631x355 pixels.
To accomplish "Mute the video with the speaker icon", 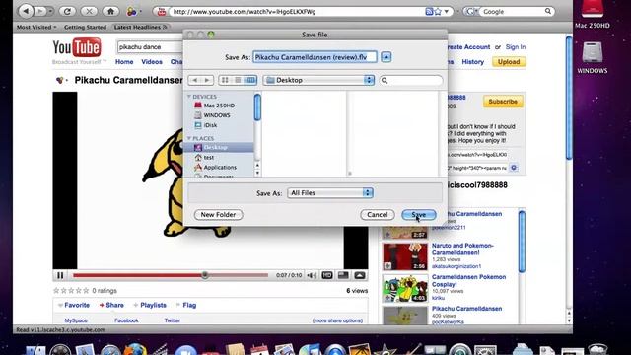I will tap(312, 275).
